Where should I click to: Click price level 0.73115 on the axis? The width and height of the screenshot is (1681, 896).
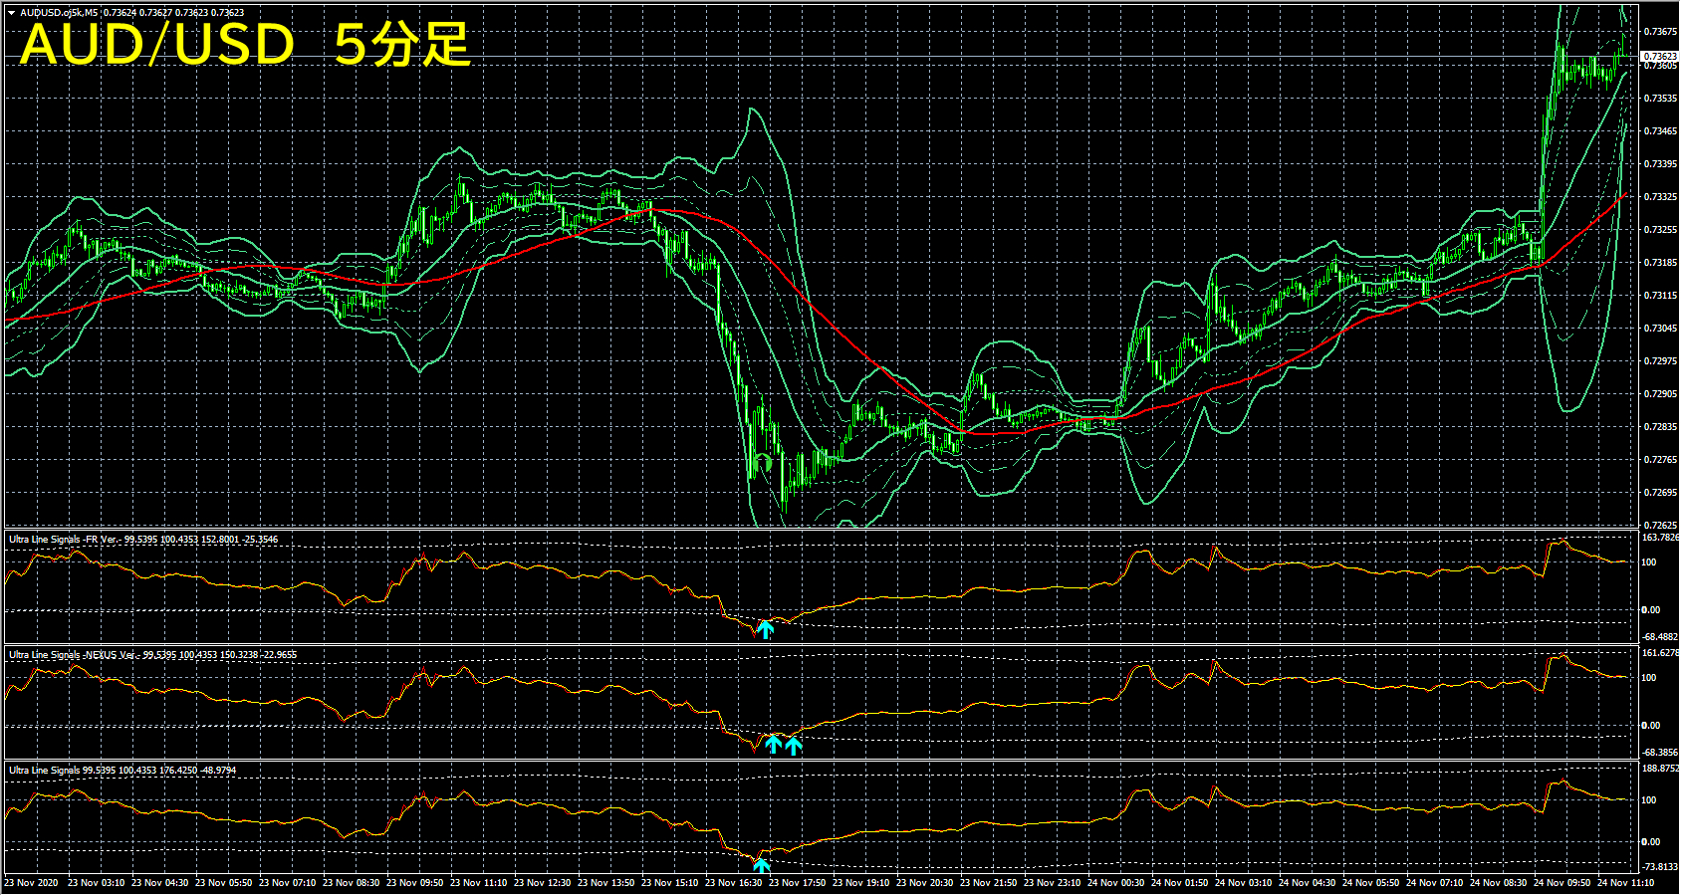(1660, 296)
